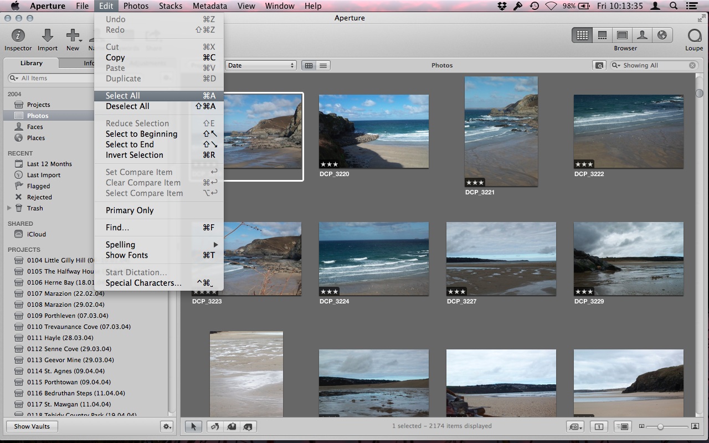Image resolution: width=709 pixels, height=443 pixels.
Task: Click the Import arrow icon
Action: pyautogui.click(x=48, y=35)
